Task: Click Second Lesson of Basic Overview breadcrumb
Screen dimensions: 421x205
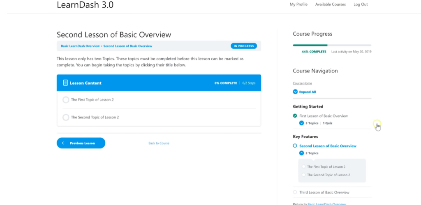Action: pos(128,46)
